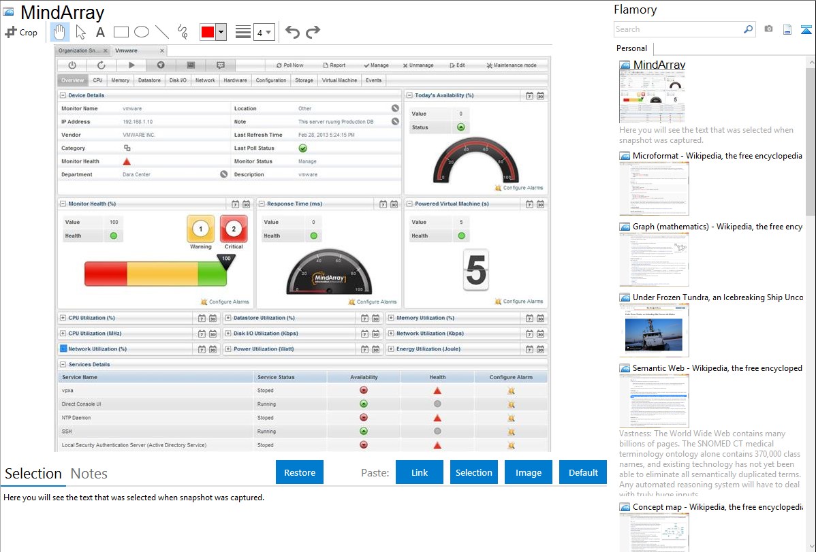Open the Under Frozen Tundra snapshot thumbnail
816x552 pixels.
pos(654,330)
